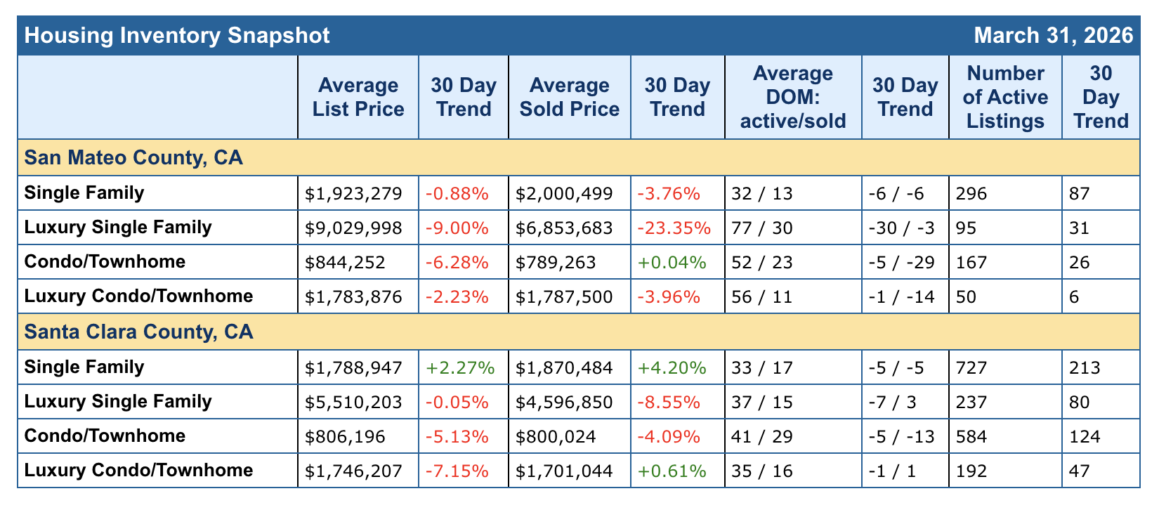Select the Average Sold Price column header
The height and width of the screenshot is (510, 1159).
pyautogui.click(x=569, y=97)
